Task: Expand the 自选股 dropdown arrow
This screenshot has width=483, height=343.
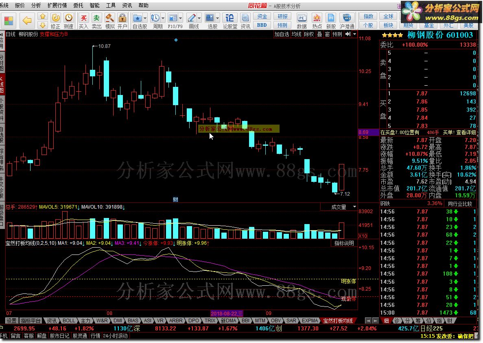Action: click(x=145, y=18)
